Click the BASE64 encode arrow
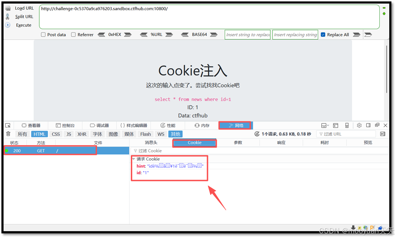 click(214, 34)
